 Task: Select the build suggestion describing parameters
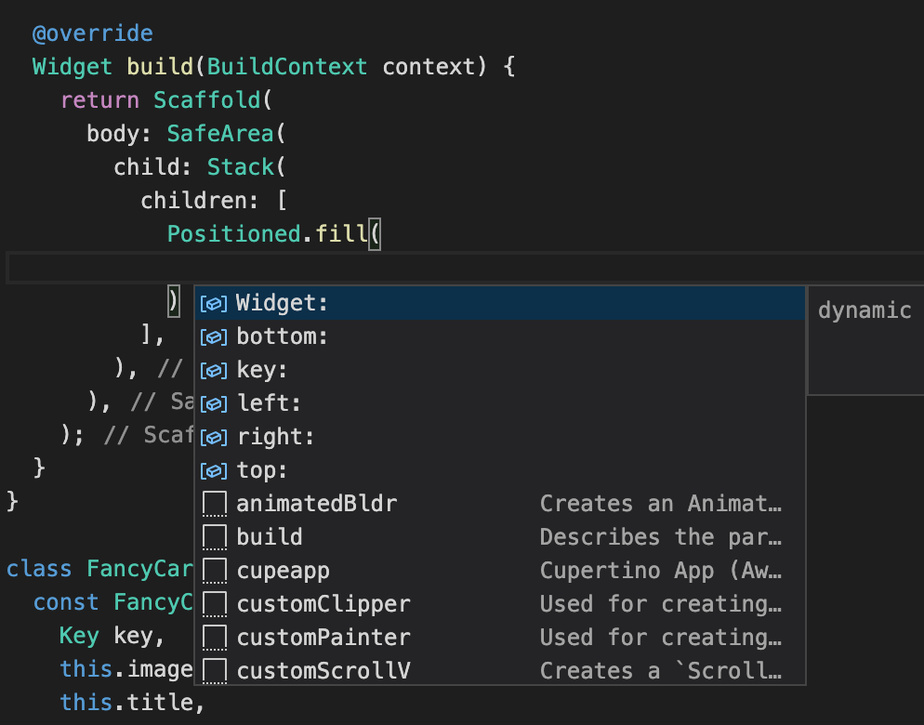(269, 536)
